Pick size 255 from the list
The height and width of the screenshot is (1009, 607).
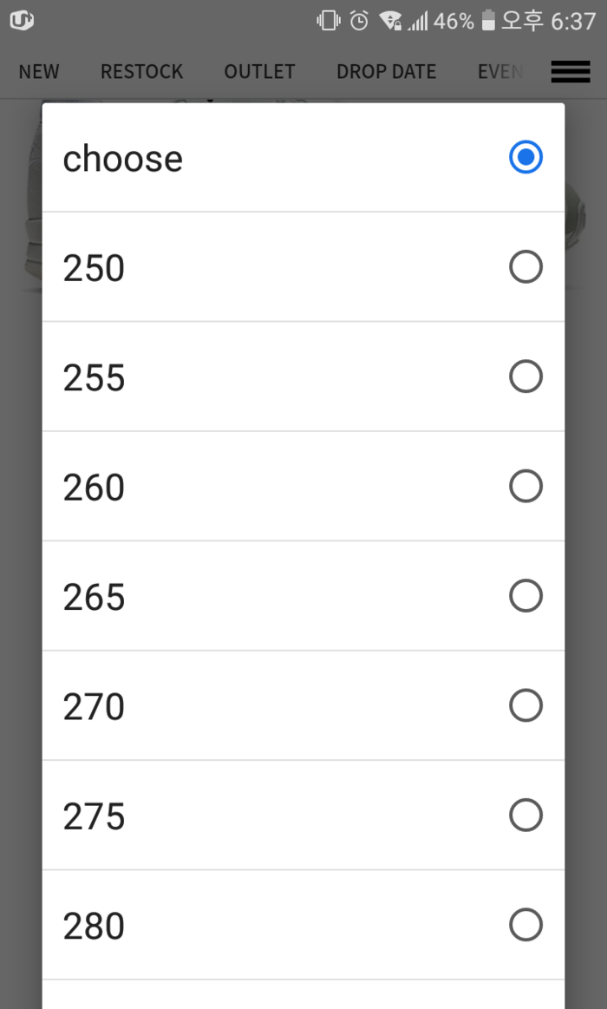[x=525, y=377]
